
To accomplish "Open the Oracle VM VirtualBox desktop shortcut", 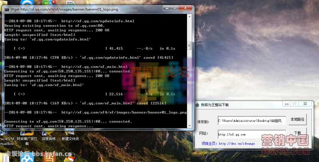I will (6, 140).
